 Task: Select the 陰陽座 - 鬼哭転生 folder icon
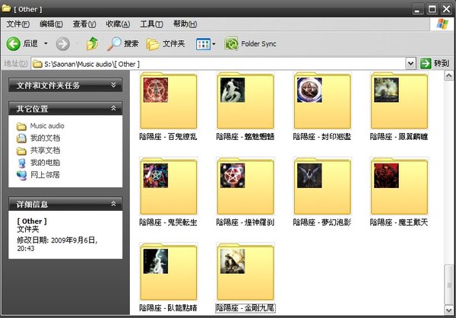pos(169,186)
